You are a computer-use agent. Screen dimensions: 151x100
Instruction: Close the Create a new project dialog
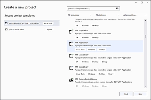tap(148, 2)
